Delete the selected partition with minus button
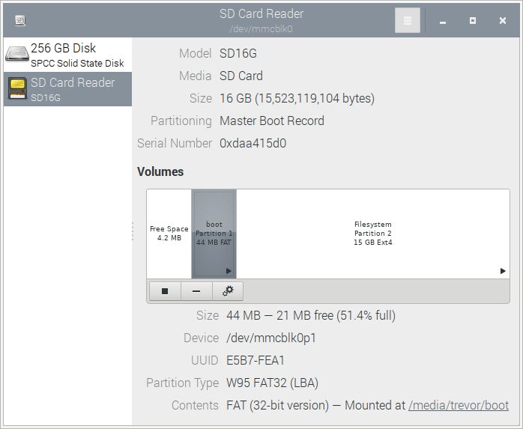 coord(196,291)
